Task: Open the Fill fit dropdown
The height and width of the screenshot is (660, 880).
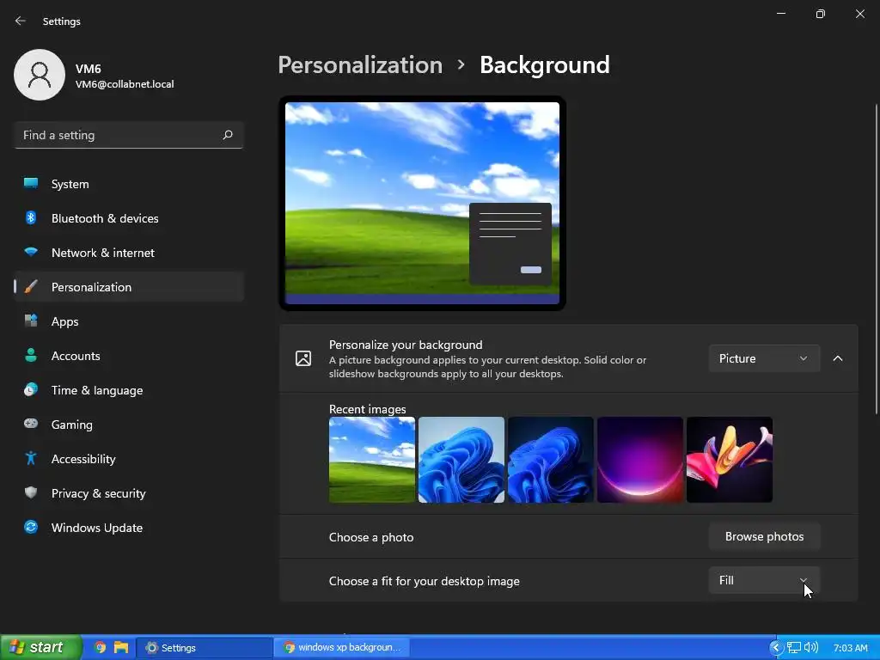Action: tap(764, 580)
